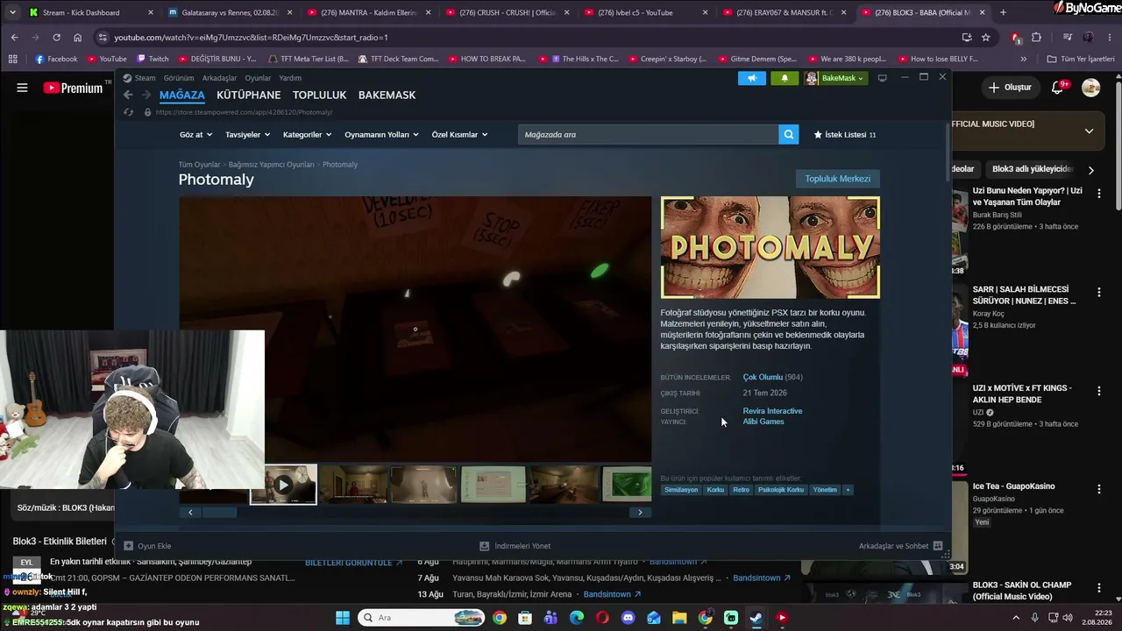
Task: Open File Explorer from the taskbar
Action: click(x=679, y=618)
